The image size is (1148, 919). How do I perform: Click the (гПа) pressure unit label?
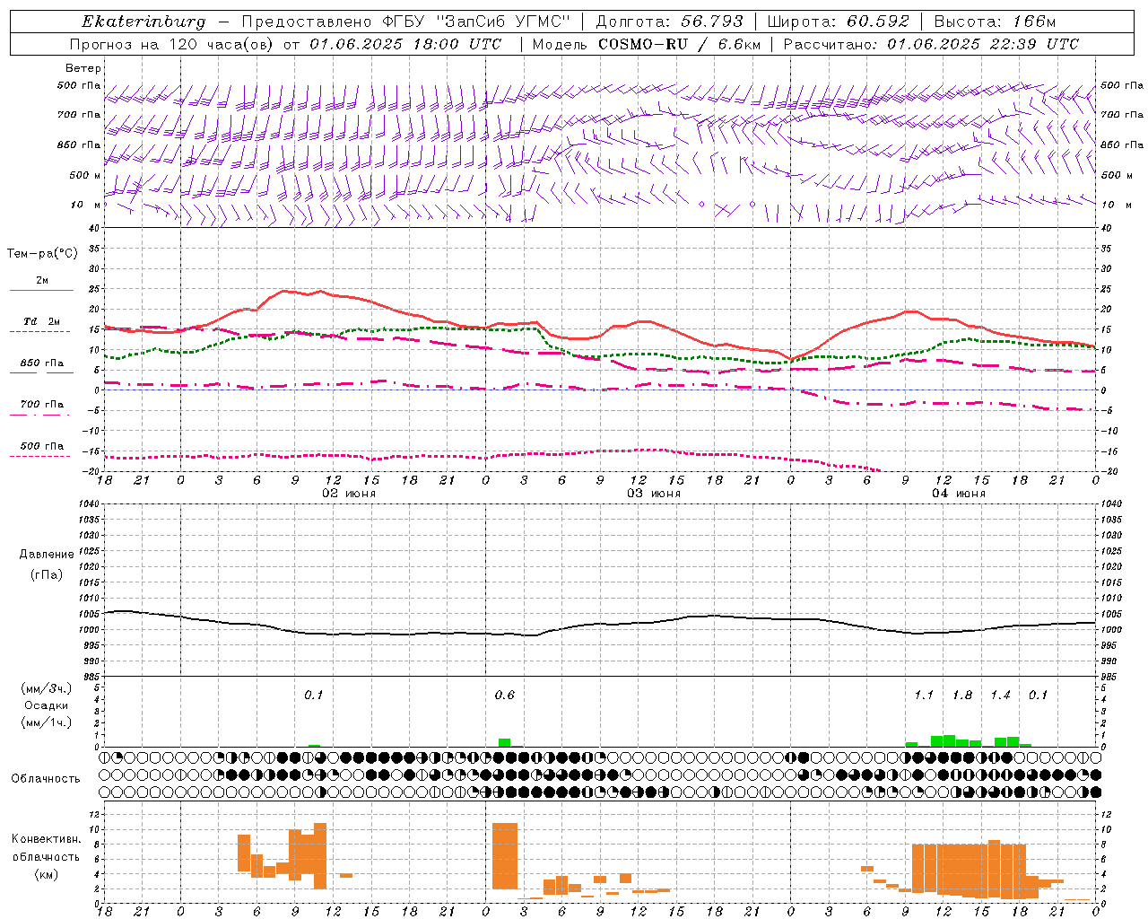[x=47, y=574]
